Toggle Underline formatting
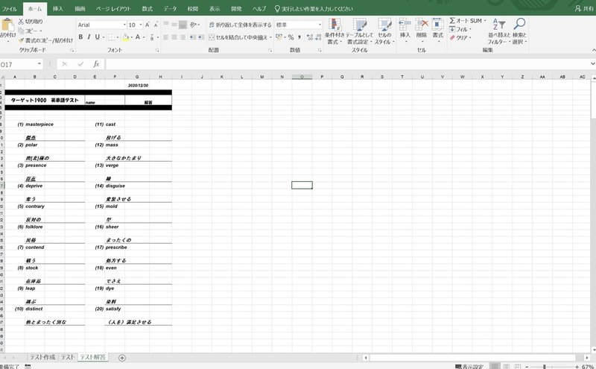 tap(98, 37)
